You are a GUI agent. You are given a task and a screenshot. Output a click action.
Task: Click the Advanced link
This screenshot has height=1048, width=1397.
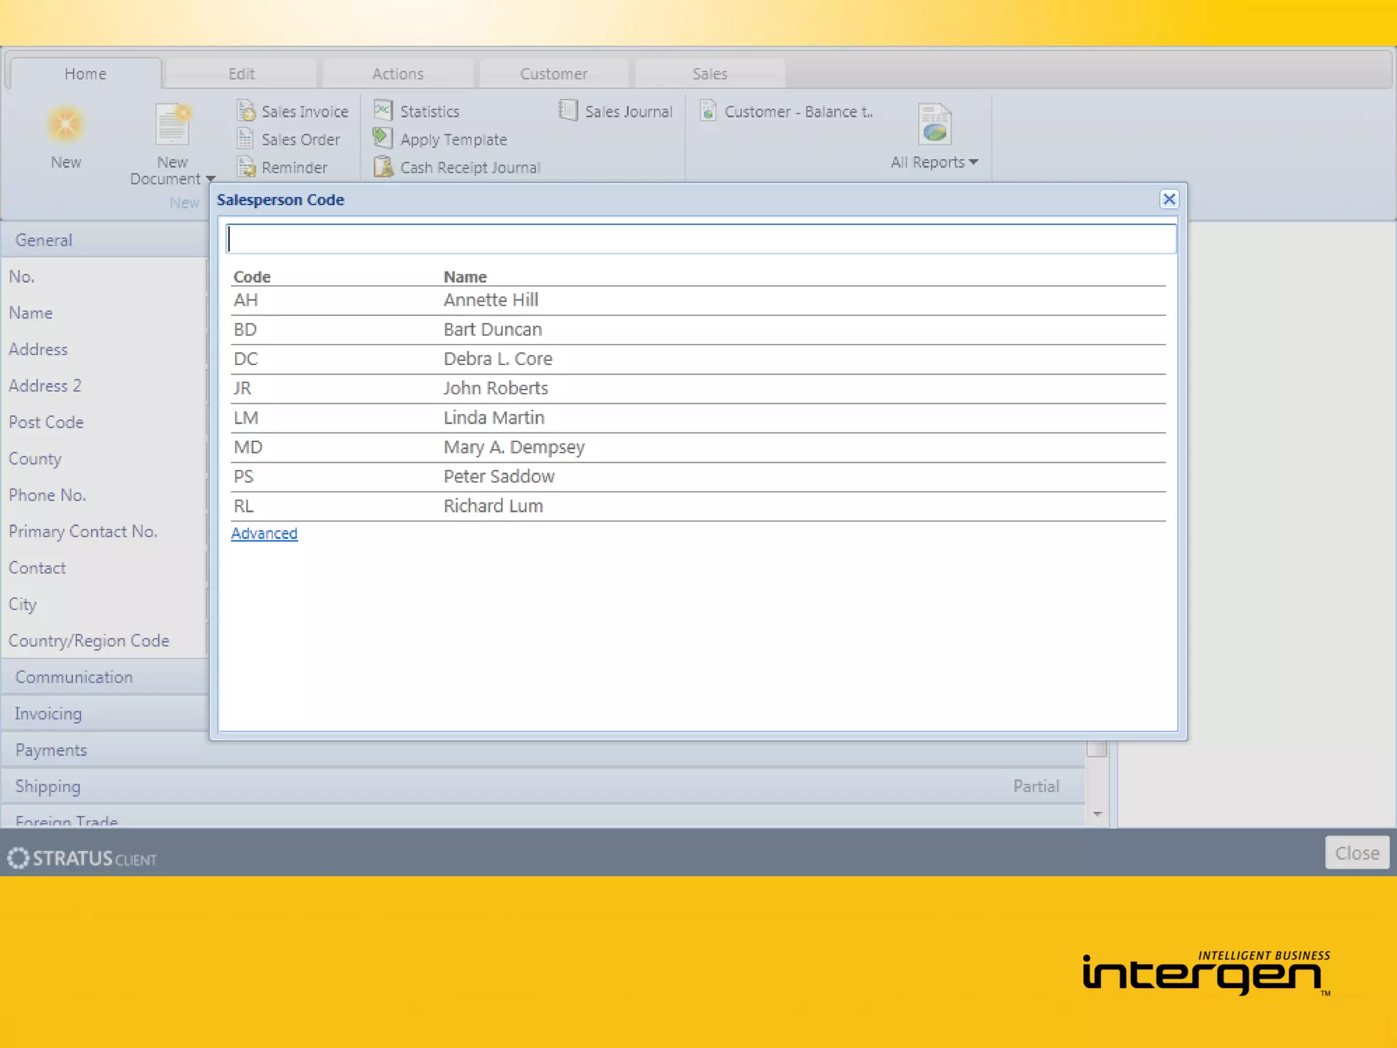[264, 534]
